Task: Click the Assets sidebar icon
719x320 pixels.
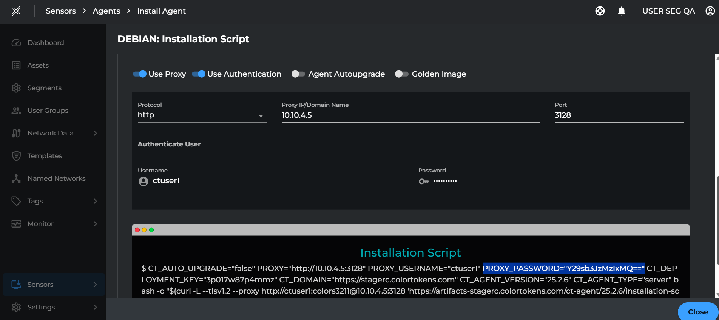Action: (x=16, y=65)
